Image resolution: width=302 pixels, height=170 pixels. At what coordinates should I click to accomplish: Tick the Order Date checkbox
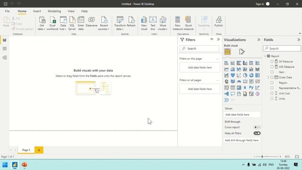pyautogui.click(x=272, y=77)
